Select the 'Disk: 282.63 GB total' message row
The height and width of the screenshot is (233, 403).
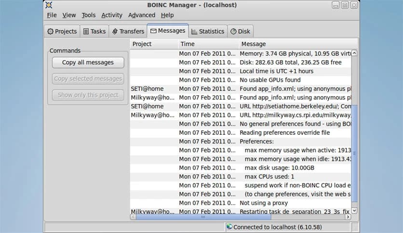(241, 63)
